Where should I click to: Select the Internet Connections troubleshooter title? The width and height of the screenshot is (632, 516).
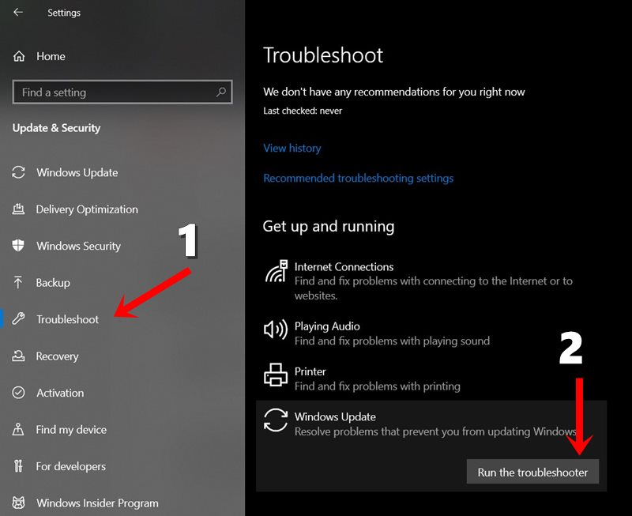click(344, 267)
